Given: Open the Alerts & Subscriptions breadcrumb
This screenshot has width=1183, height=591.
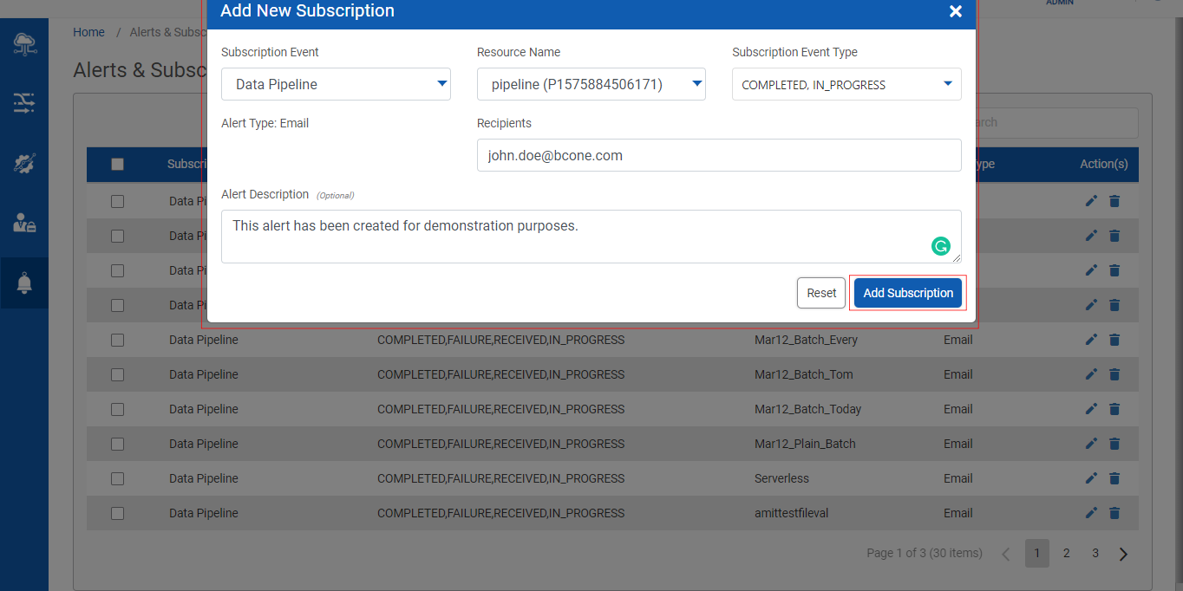Looking at the screenshot, I should tap(167, 32).
